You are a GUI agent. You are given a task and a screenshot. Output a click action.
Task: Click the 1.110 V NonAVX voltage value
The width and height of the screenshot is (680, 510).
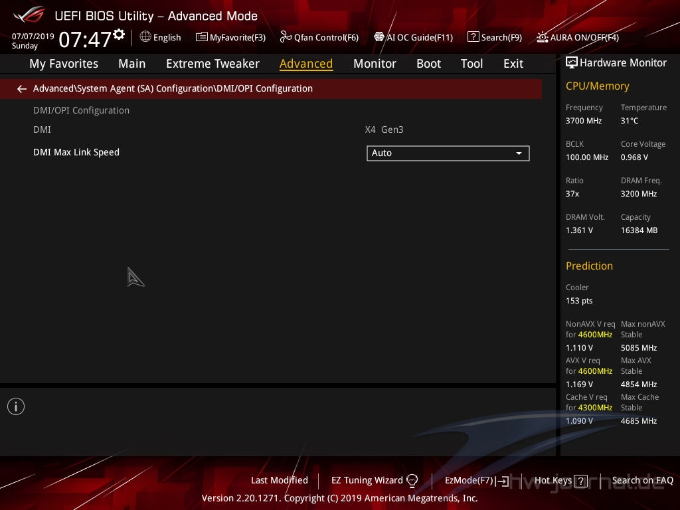[579, 348]
